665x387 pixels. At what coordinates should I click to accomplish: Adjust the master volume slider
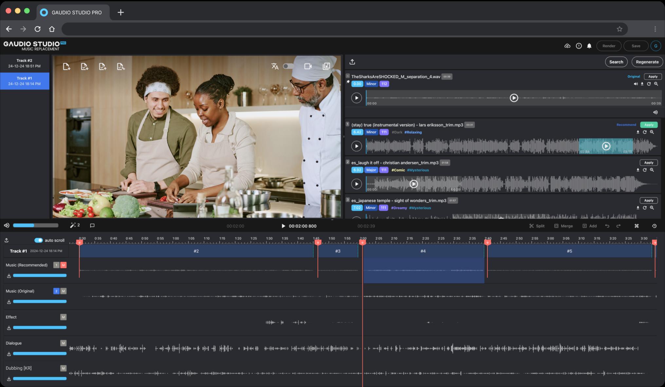click(x=35, y=225)
